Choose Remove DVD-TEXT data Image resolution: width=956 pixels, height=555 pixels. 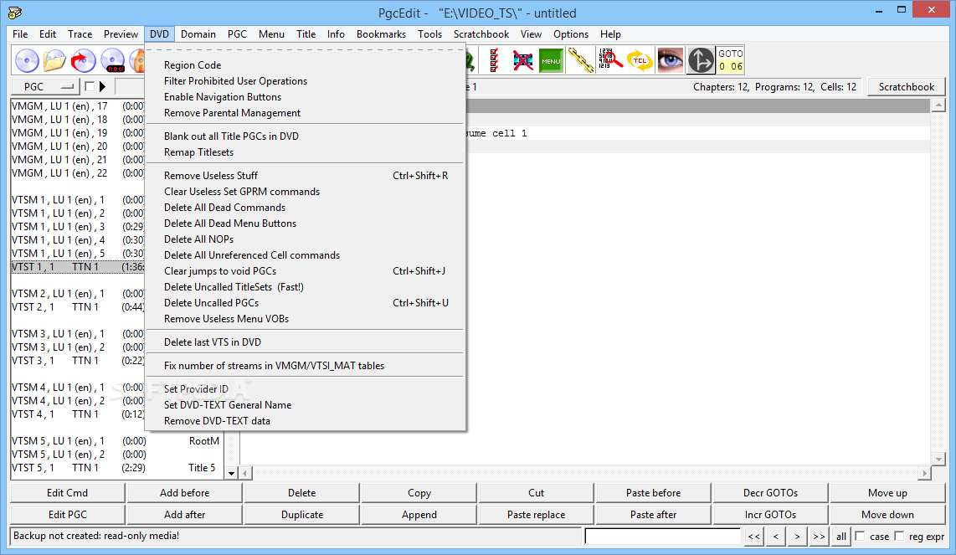305,421
